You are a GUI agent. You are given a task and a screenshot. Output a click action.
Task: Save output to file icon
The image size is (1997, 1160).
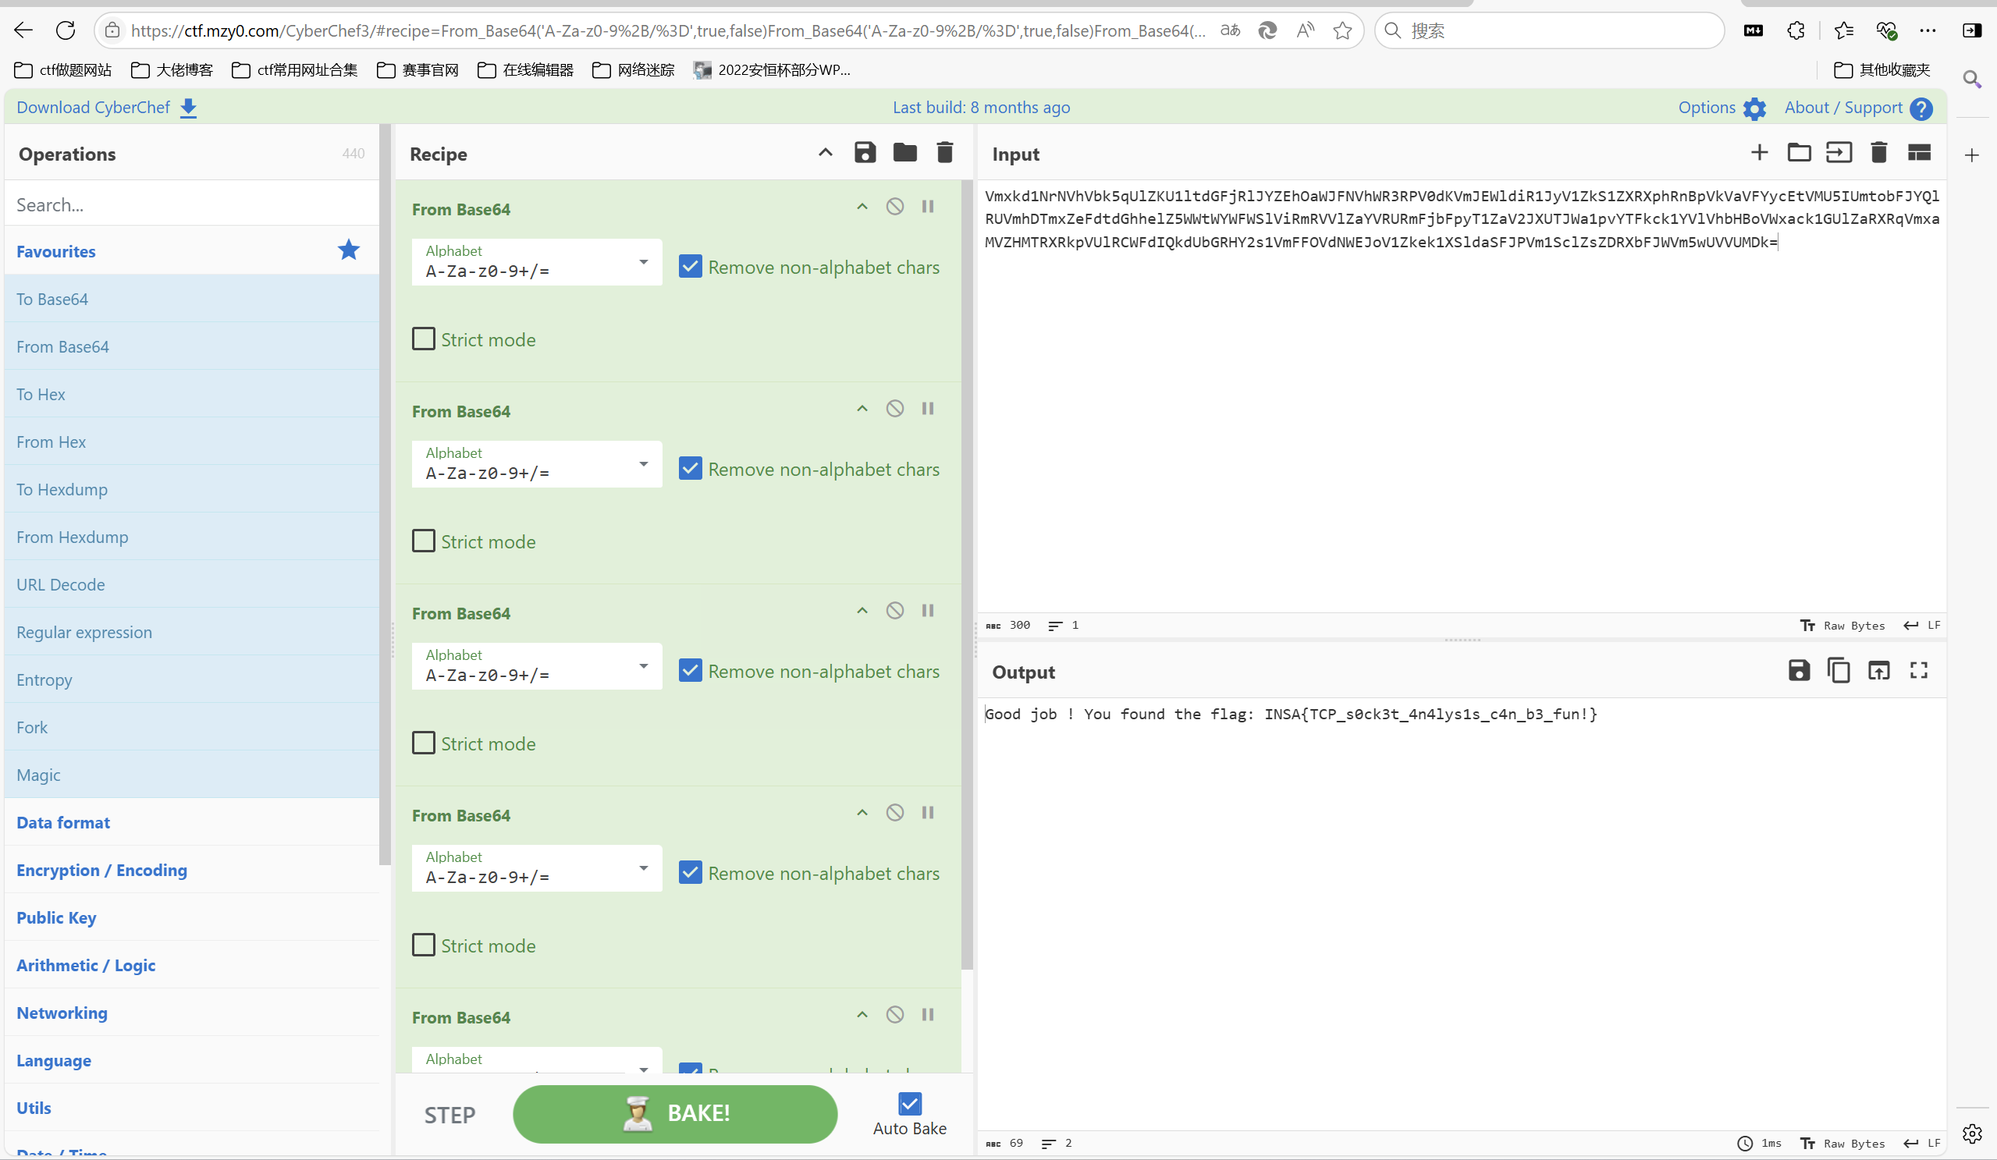1799,670
